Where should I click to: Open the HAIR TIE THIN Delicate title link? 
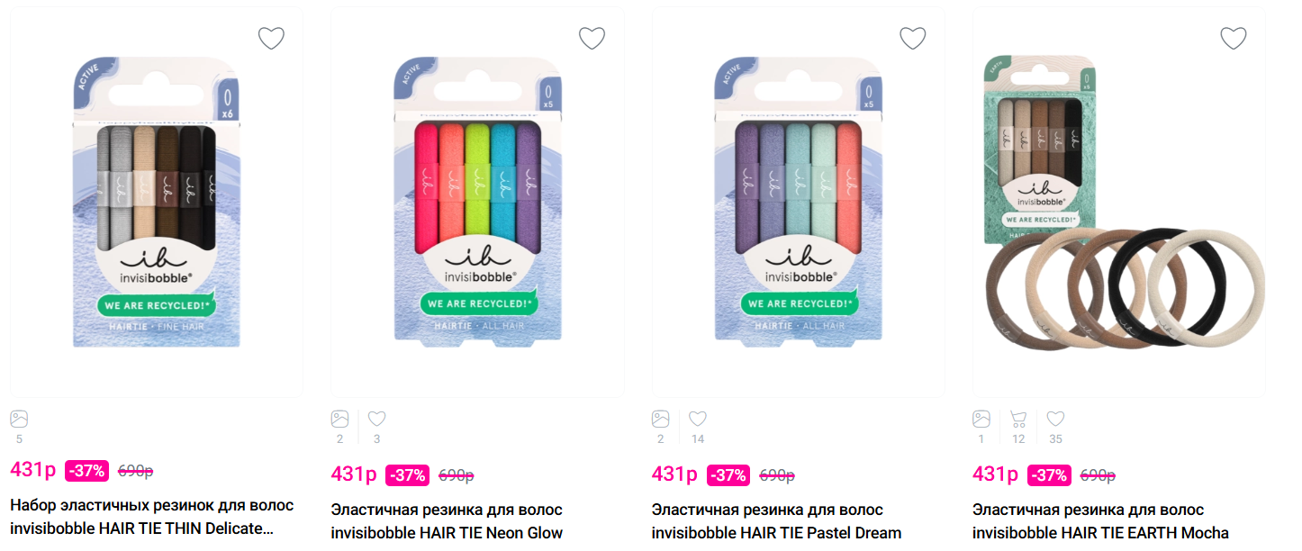tap(152, 517)
